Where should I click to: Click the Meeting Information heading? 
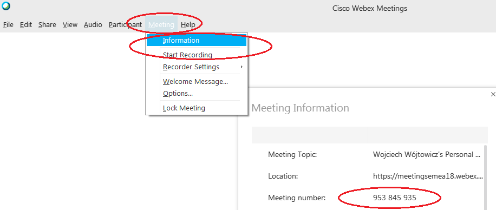point(300,108)
